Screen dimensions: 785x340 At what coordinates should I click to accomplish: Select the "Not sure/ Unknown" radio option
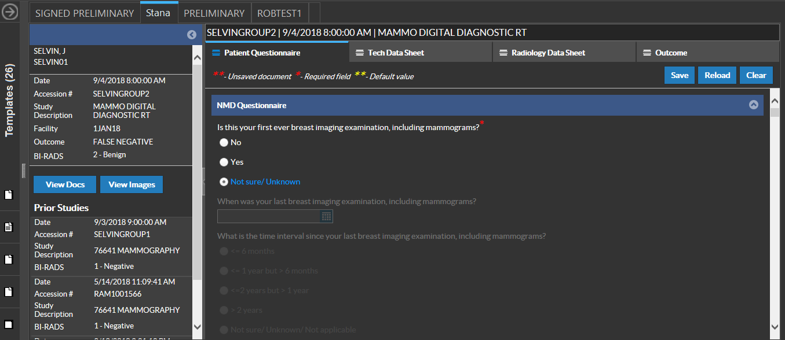click(224, 182)
